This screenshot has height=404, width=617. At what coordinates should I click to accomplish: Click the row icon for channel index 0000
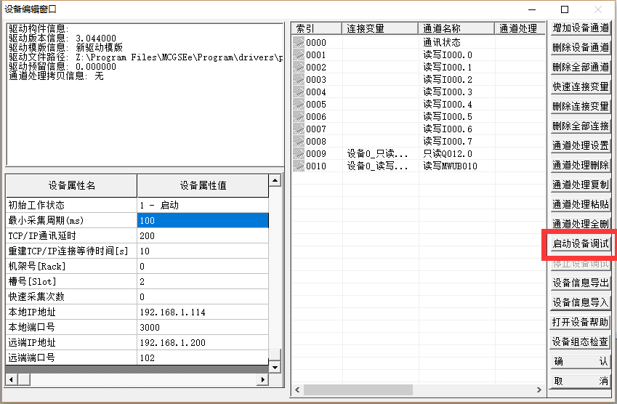point(299,43)
